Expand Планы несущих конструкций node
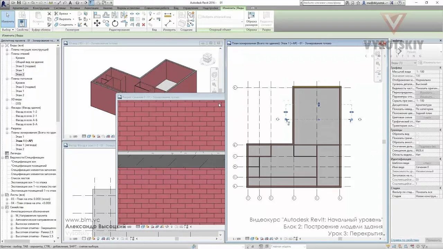The width and height of the screenshot is (443, 249). [7, 49]
